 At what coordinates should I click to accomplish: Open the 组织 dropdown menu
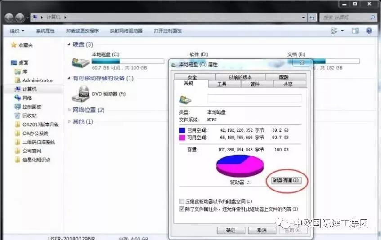click(x=17, y=31)
